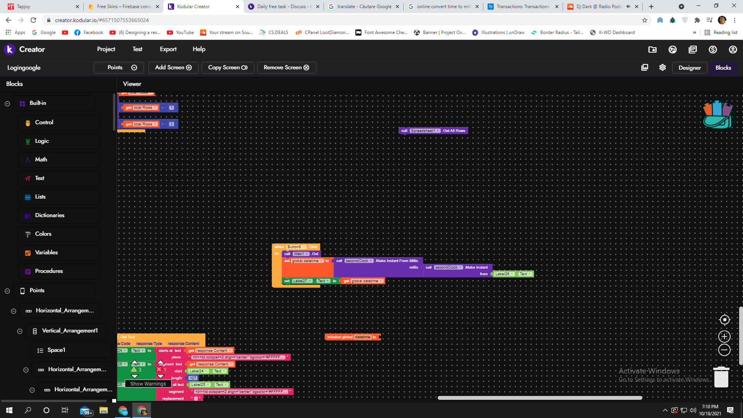
Task: Mute the Dj Dark Radio tab
Action: click(x=628, y=7)
